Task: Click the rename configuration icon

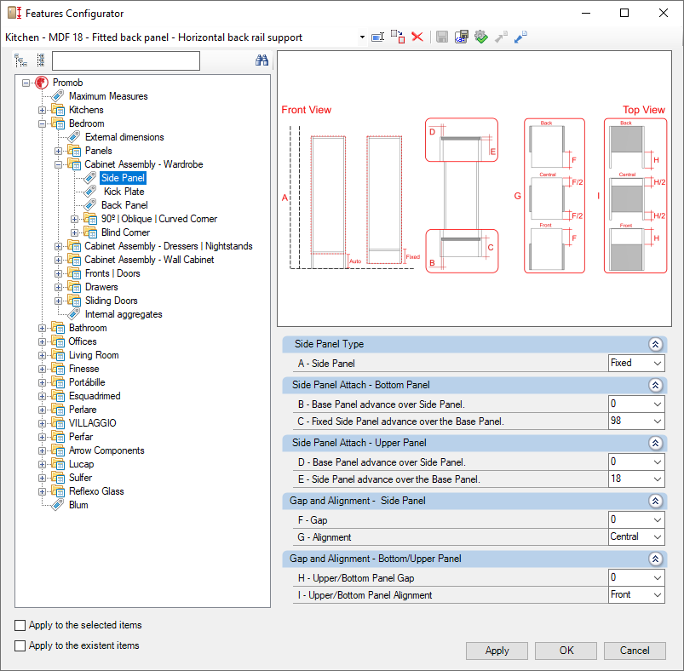Action: pyautogui.click(x=377, y=37)
